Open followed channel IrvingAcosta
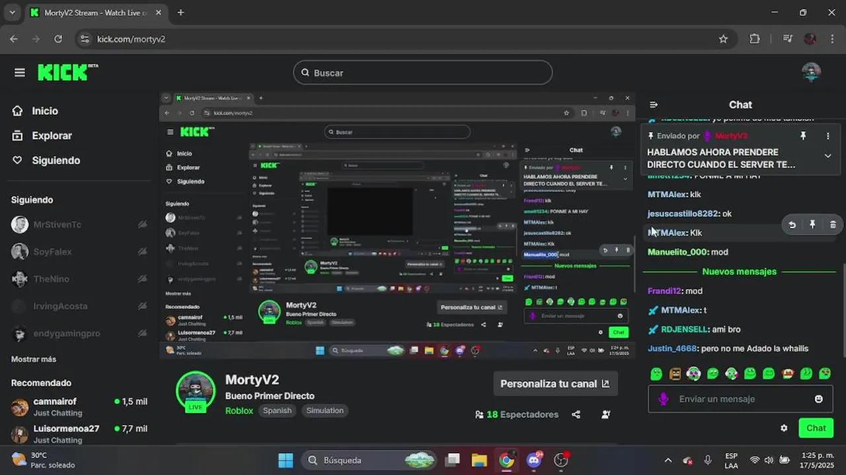 (79, 306)
